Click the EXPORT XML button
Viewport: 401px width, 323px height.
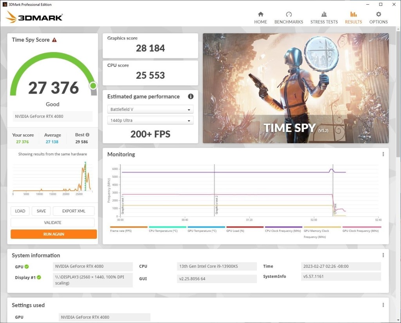tap(74, 211)
